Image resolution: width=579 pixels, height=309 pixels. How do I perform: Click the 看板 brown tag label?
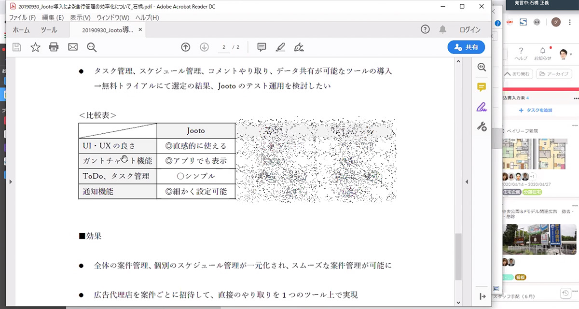point(520,277)
